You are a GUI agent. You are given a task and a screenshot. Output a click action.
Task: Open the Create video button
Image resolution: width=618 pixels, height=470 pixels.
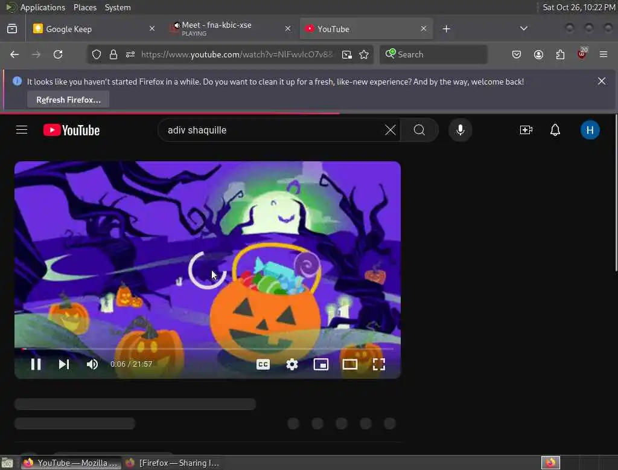tap(526, 130)
